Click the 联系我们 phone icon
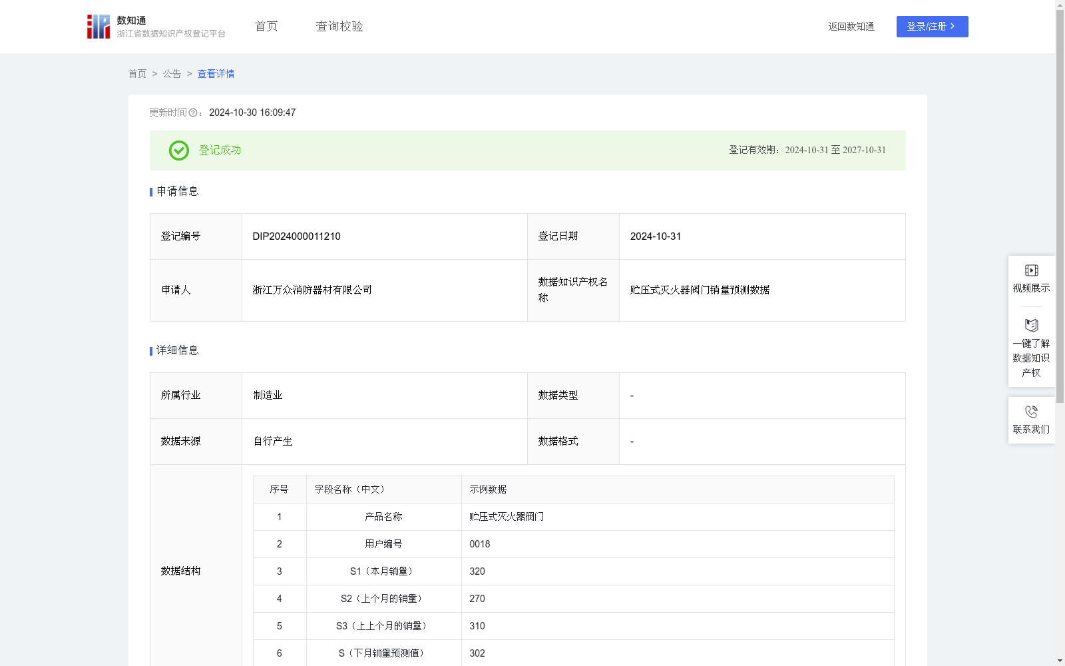1065x666 pixels. tap(1031, 412)
